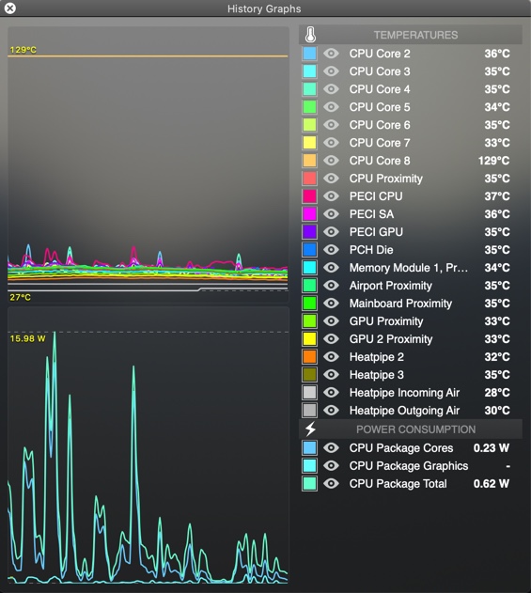Hide CPU Package Graphics power line

pos(331,465)
